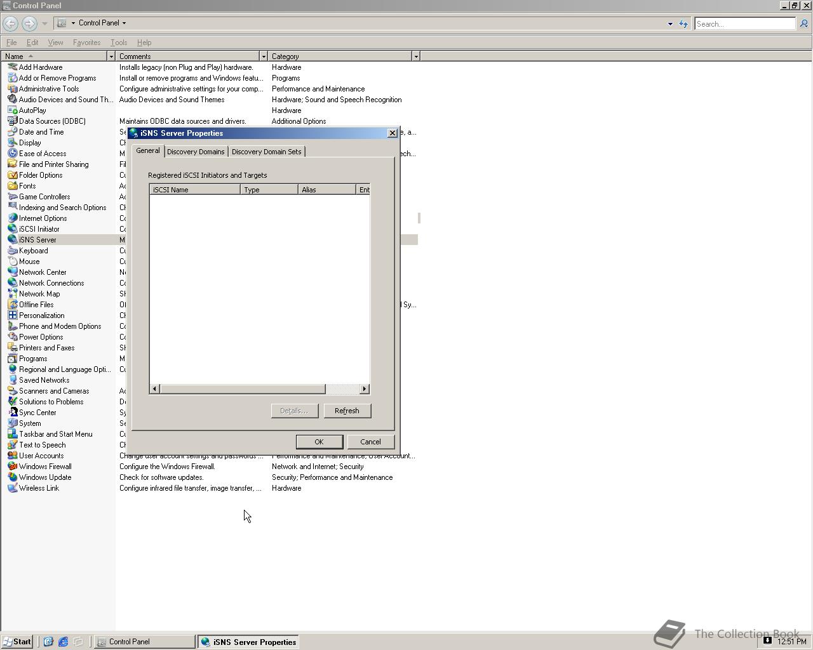Open the Audio Devices and Sound Themes icon
This screenshot has width=813, height=650.
click(x=12, y=100)
